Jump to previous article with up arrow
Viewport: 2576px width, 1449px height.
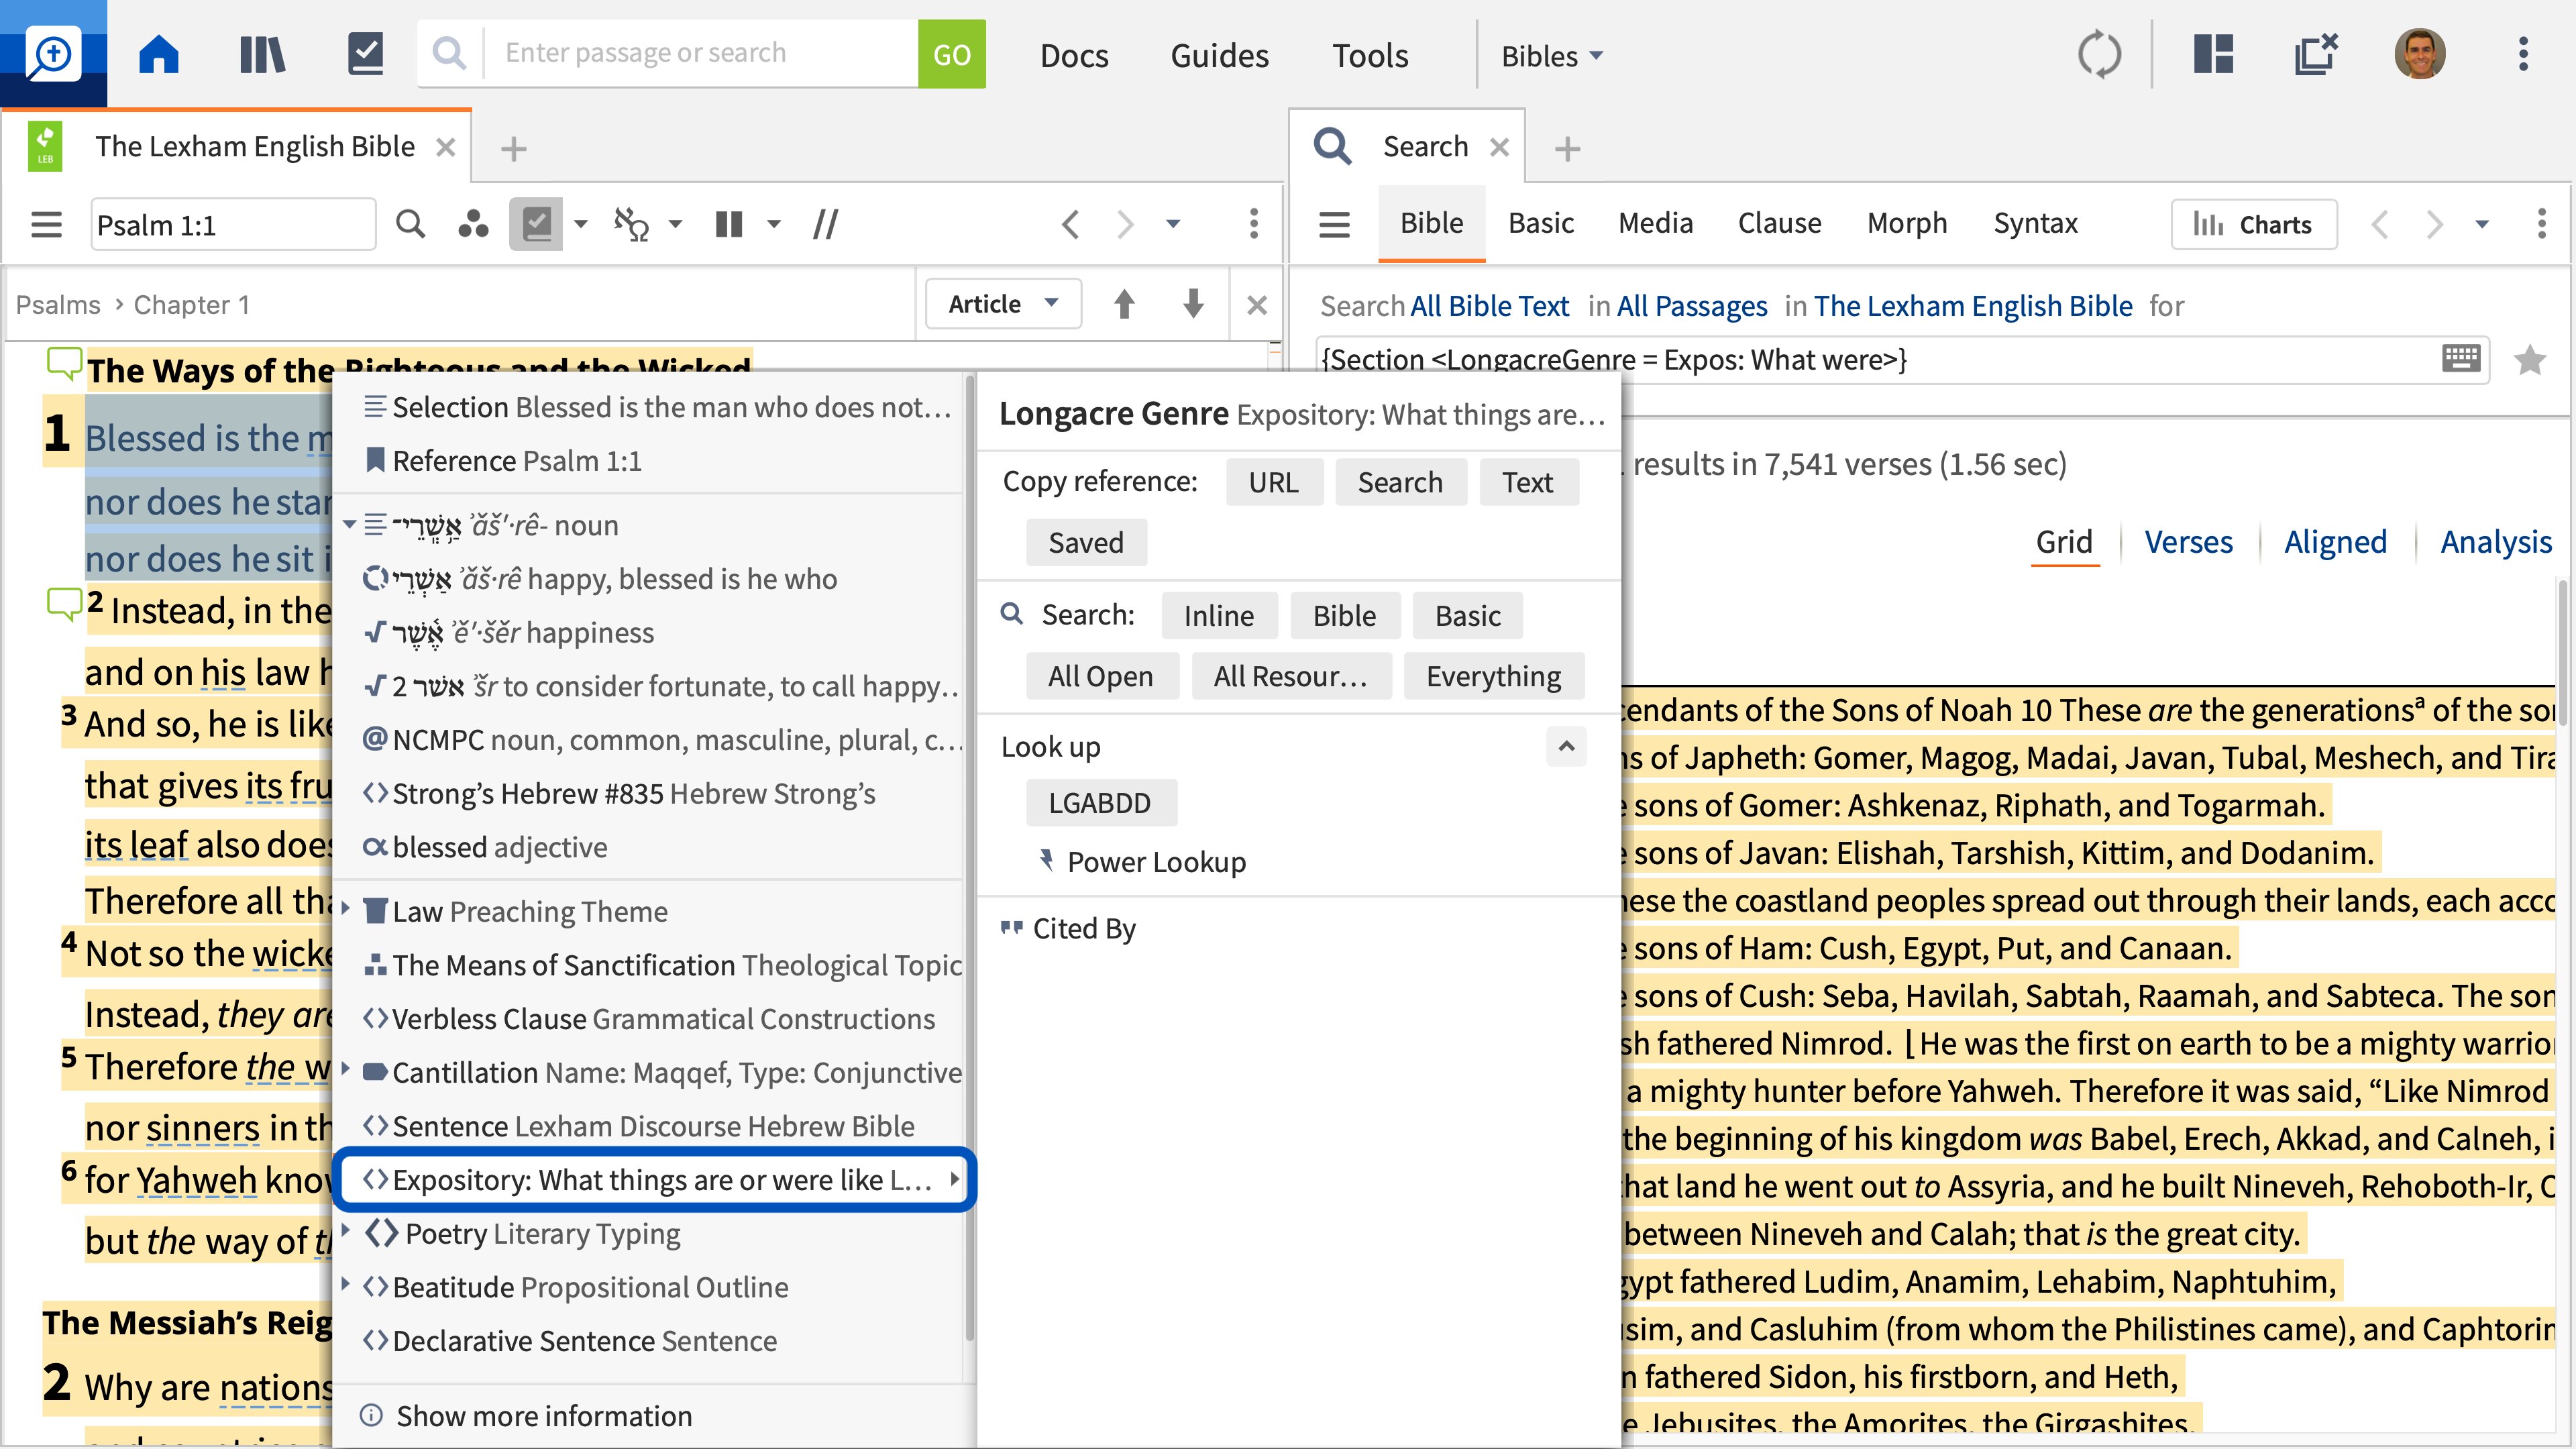[x=1124, y=304]
